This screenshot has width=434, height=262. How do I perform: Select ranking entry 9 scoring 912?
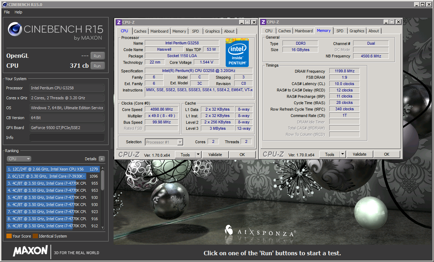pos(53,226)
